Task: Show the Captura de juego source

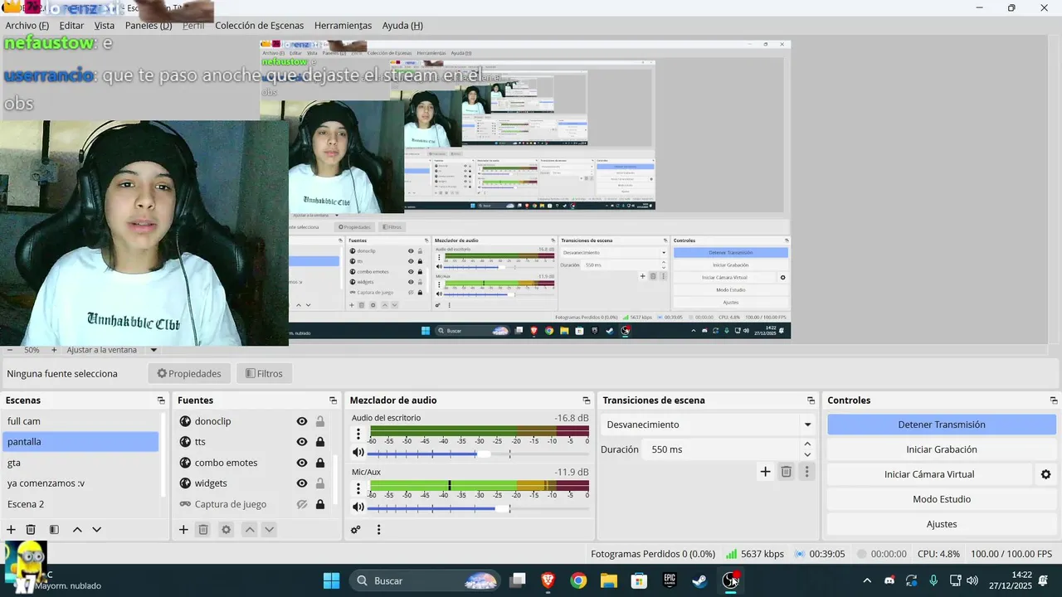Action: tap(302, 504)
